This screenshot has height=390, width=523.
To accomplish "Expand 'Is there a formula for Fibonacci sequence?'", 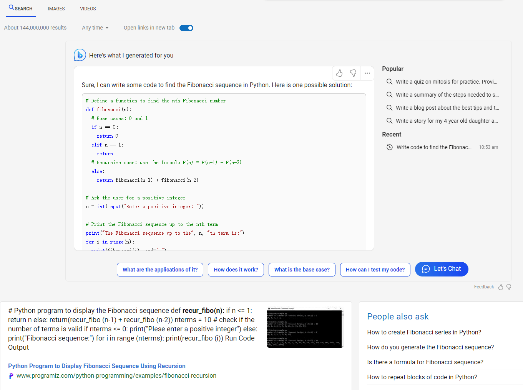I will (x=425, y=362).
